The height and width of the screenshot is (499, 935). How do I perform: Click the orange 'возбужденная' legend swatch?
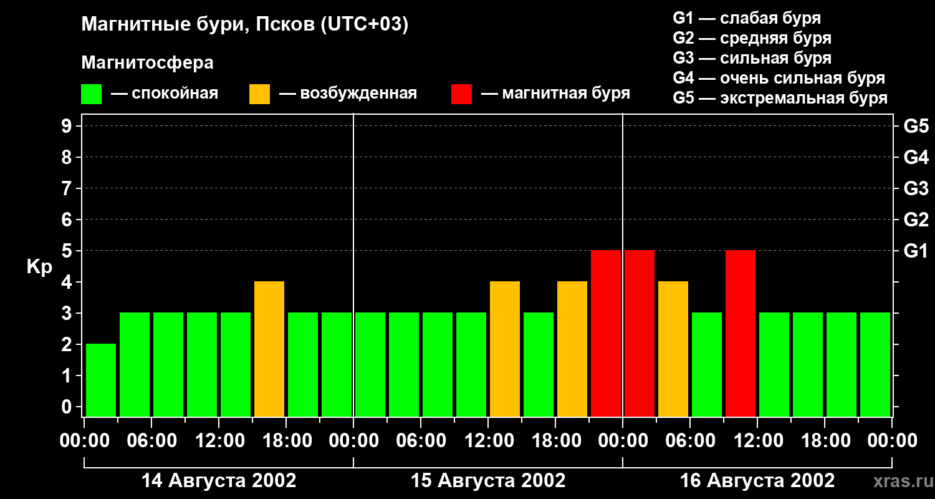point(259,94)
